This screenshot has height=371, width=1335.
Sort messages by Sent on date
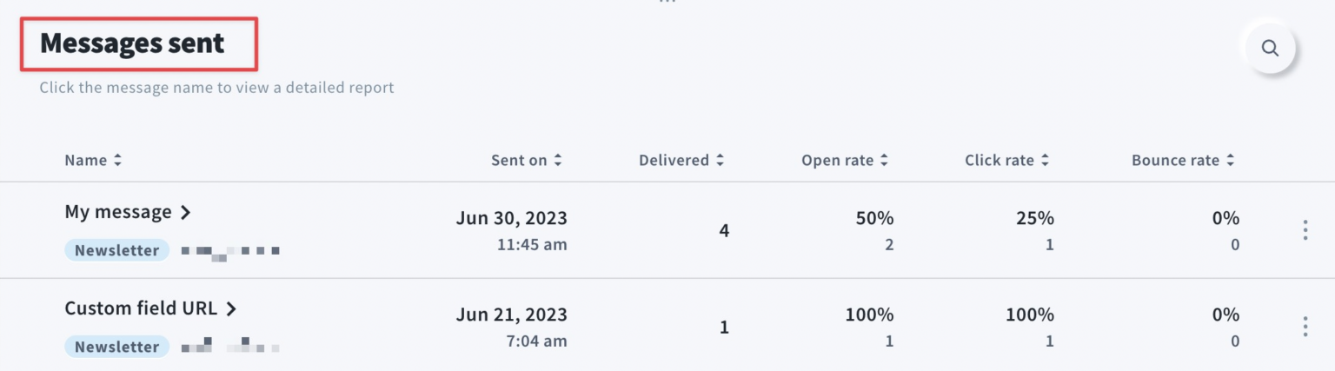pyautogui.click(x=526, y=161)
